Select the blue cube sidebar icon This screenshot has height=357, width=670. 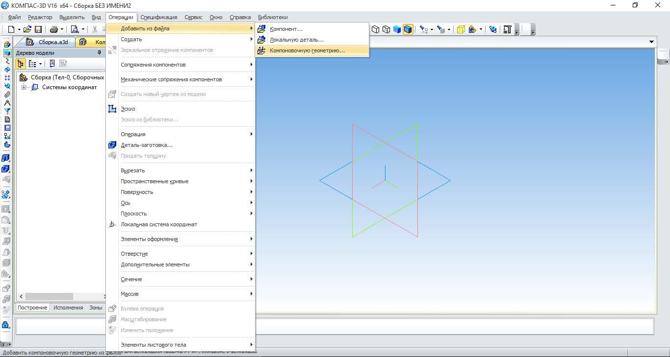pyautogui.click(x=7, y=53)
